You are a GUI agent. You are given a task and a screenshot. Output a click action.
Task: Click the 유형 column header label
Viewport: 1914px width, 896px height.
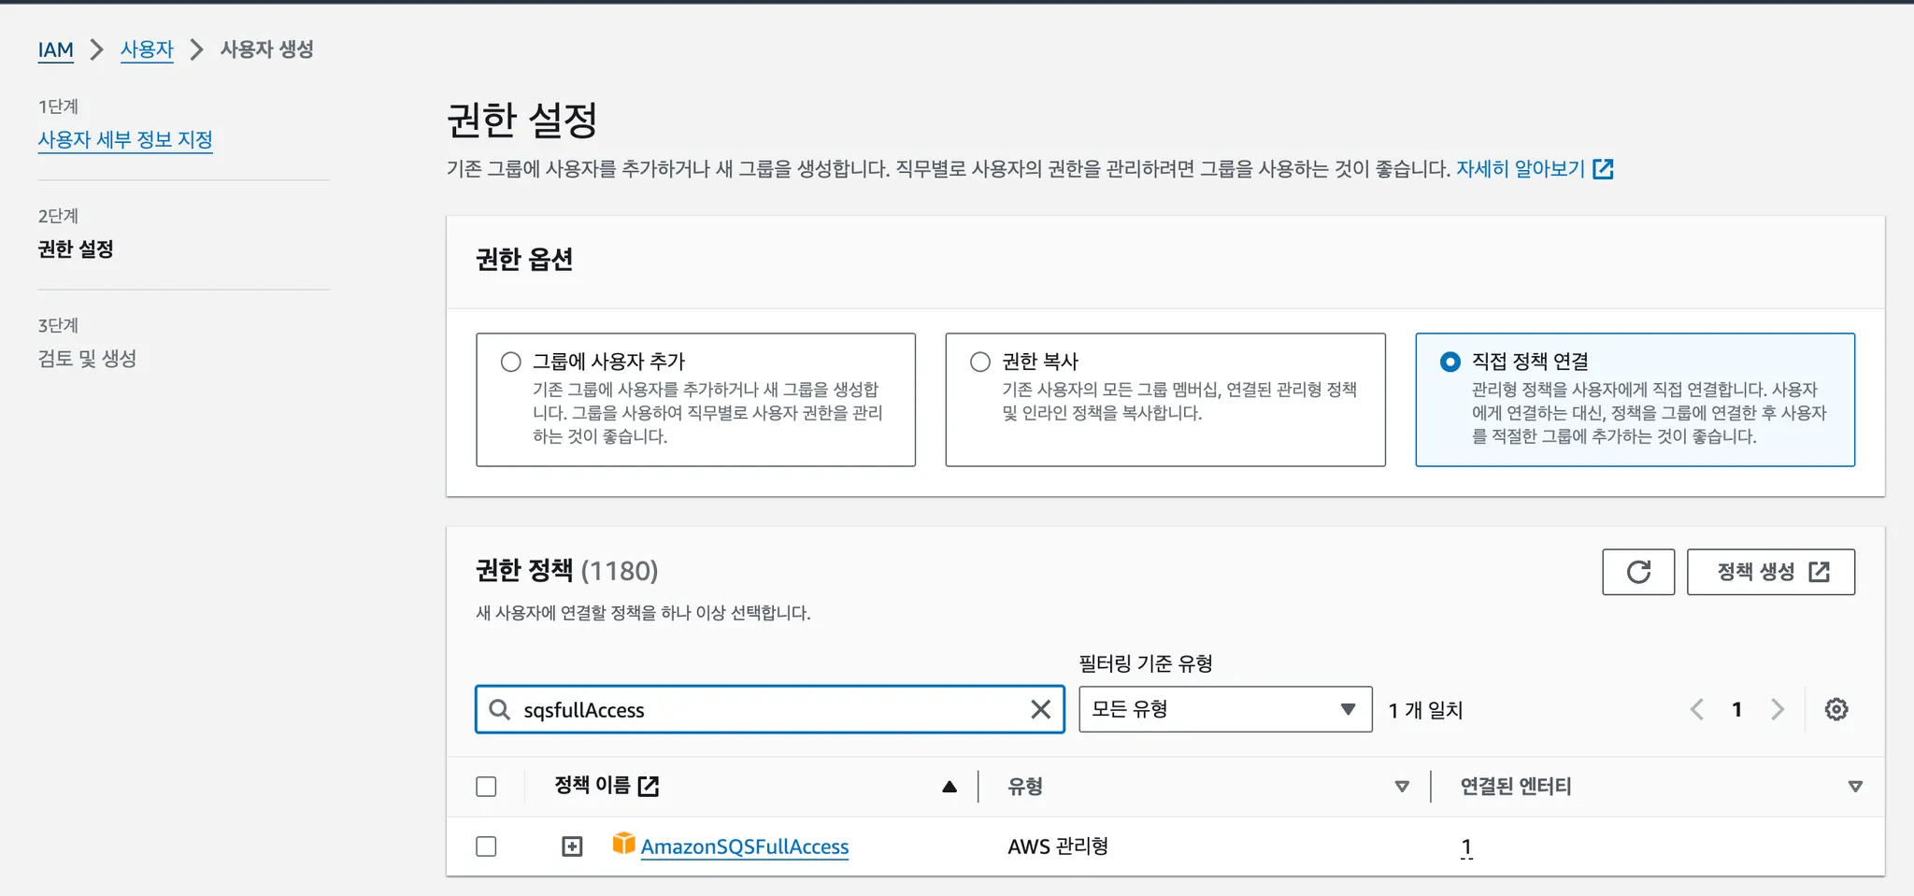pos(1025,787)
